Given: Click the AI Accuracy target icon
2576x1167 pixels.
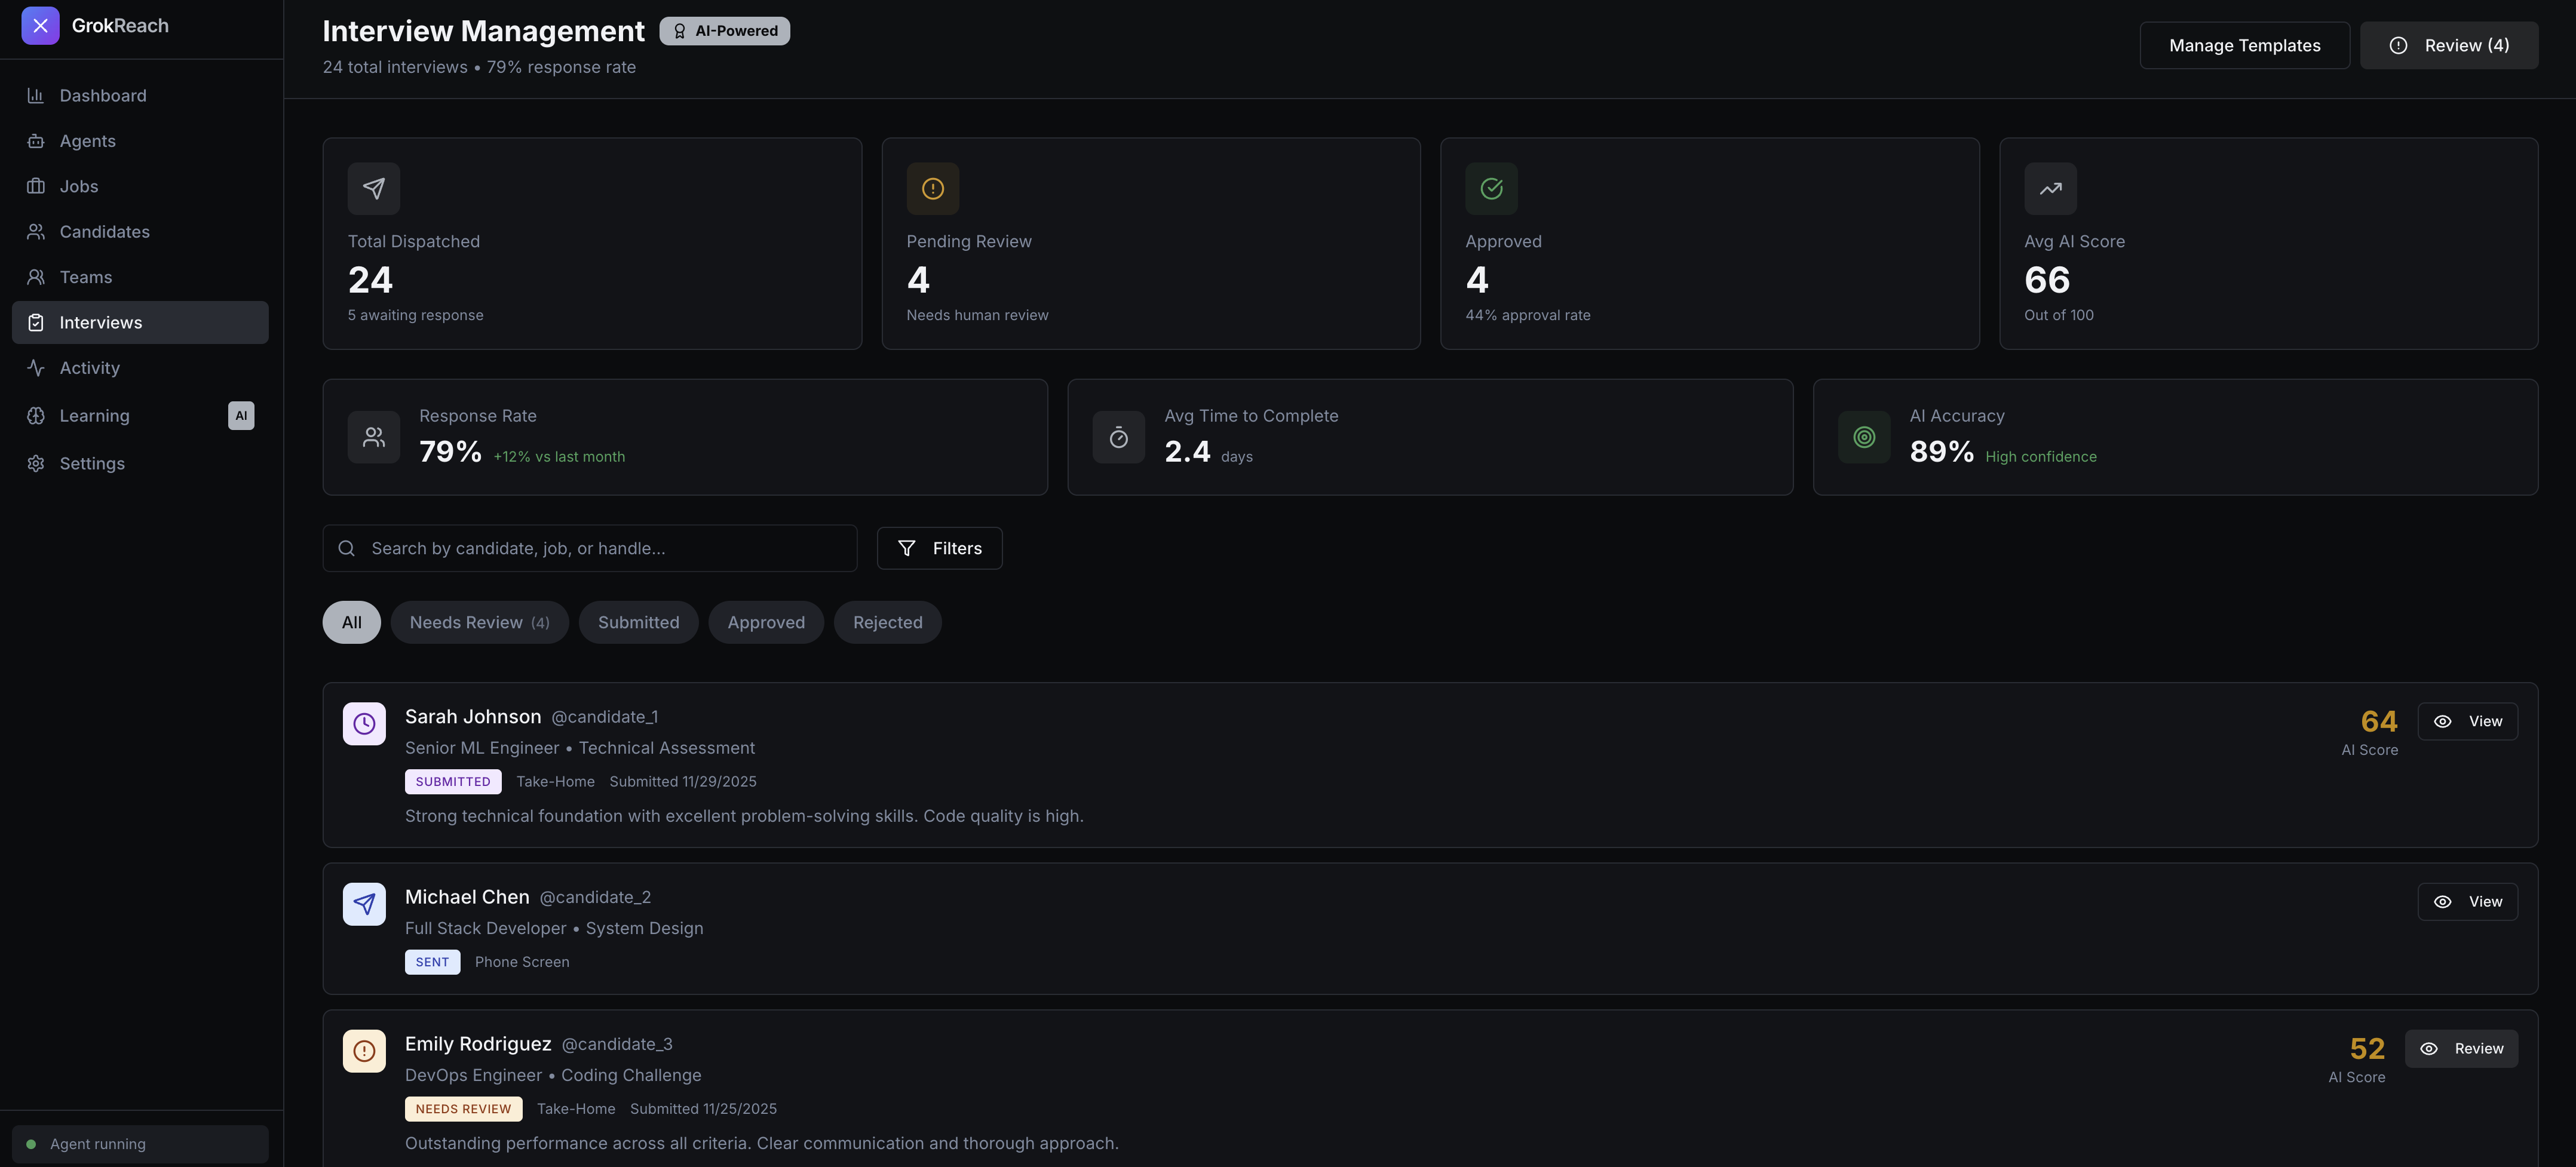Looking at the screenshot, I should (x=1864, y=437).
